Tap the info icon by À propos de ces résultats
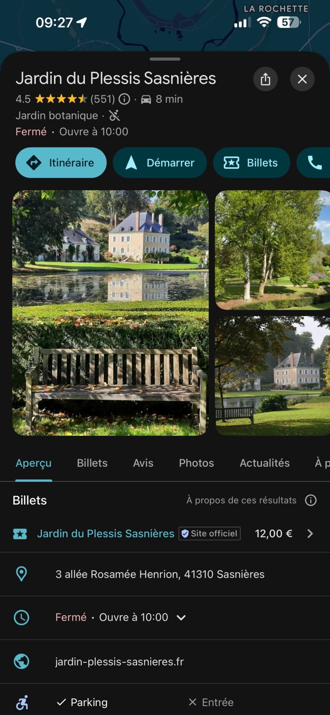Screen dimensions: 330x715 [311, 500]
